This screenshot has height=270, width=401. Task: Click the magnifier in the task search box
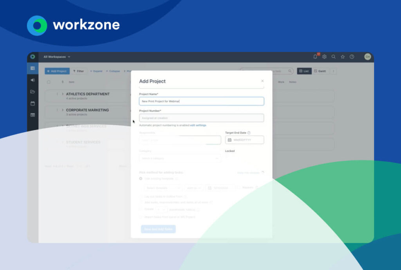click(290, 71)
